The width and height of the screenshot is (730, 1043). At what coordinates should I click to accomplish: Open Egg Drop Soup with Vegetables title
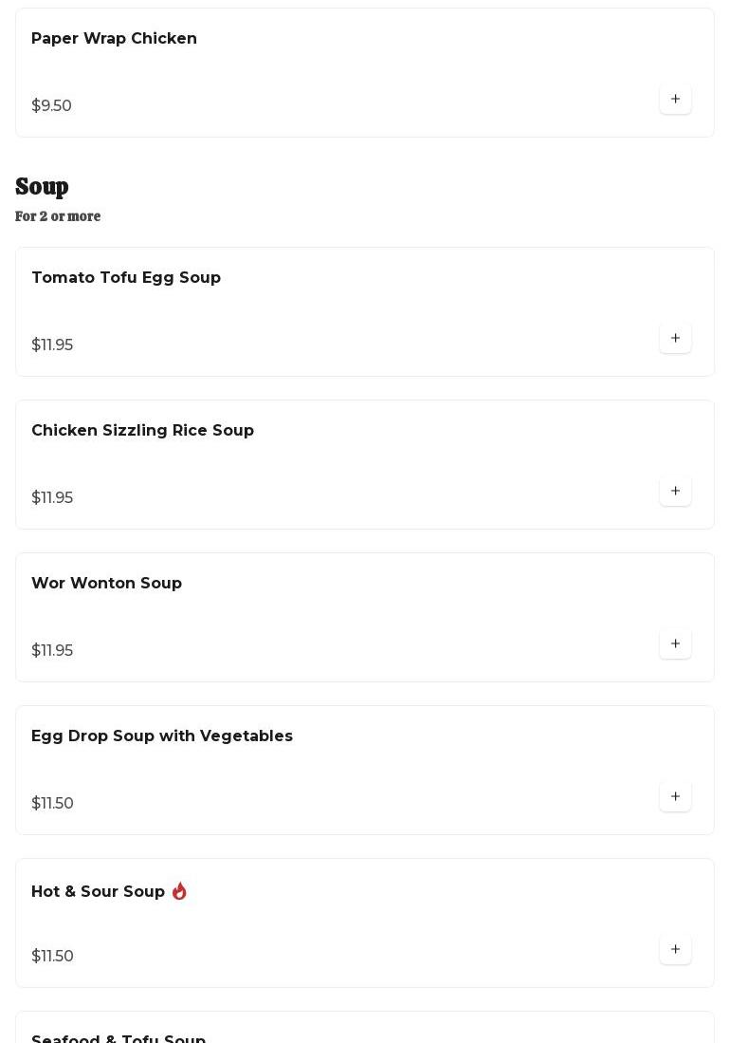click(162, 736)
